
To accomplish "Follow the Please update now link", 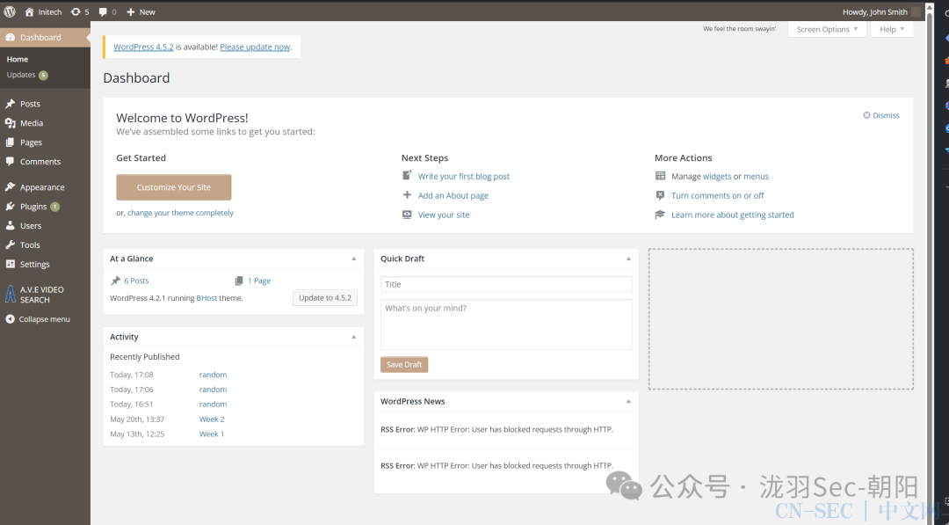I will [255, 47].
